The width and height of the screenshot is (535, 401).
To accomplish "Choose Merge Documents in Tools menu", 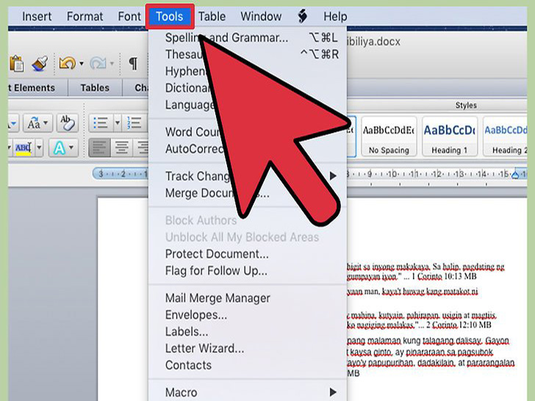I will tap(248, 193).
